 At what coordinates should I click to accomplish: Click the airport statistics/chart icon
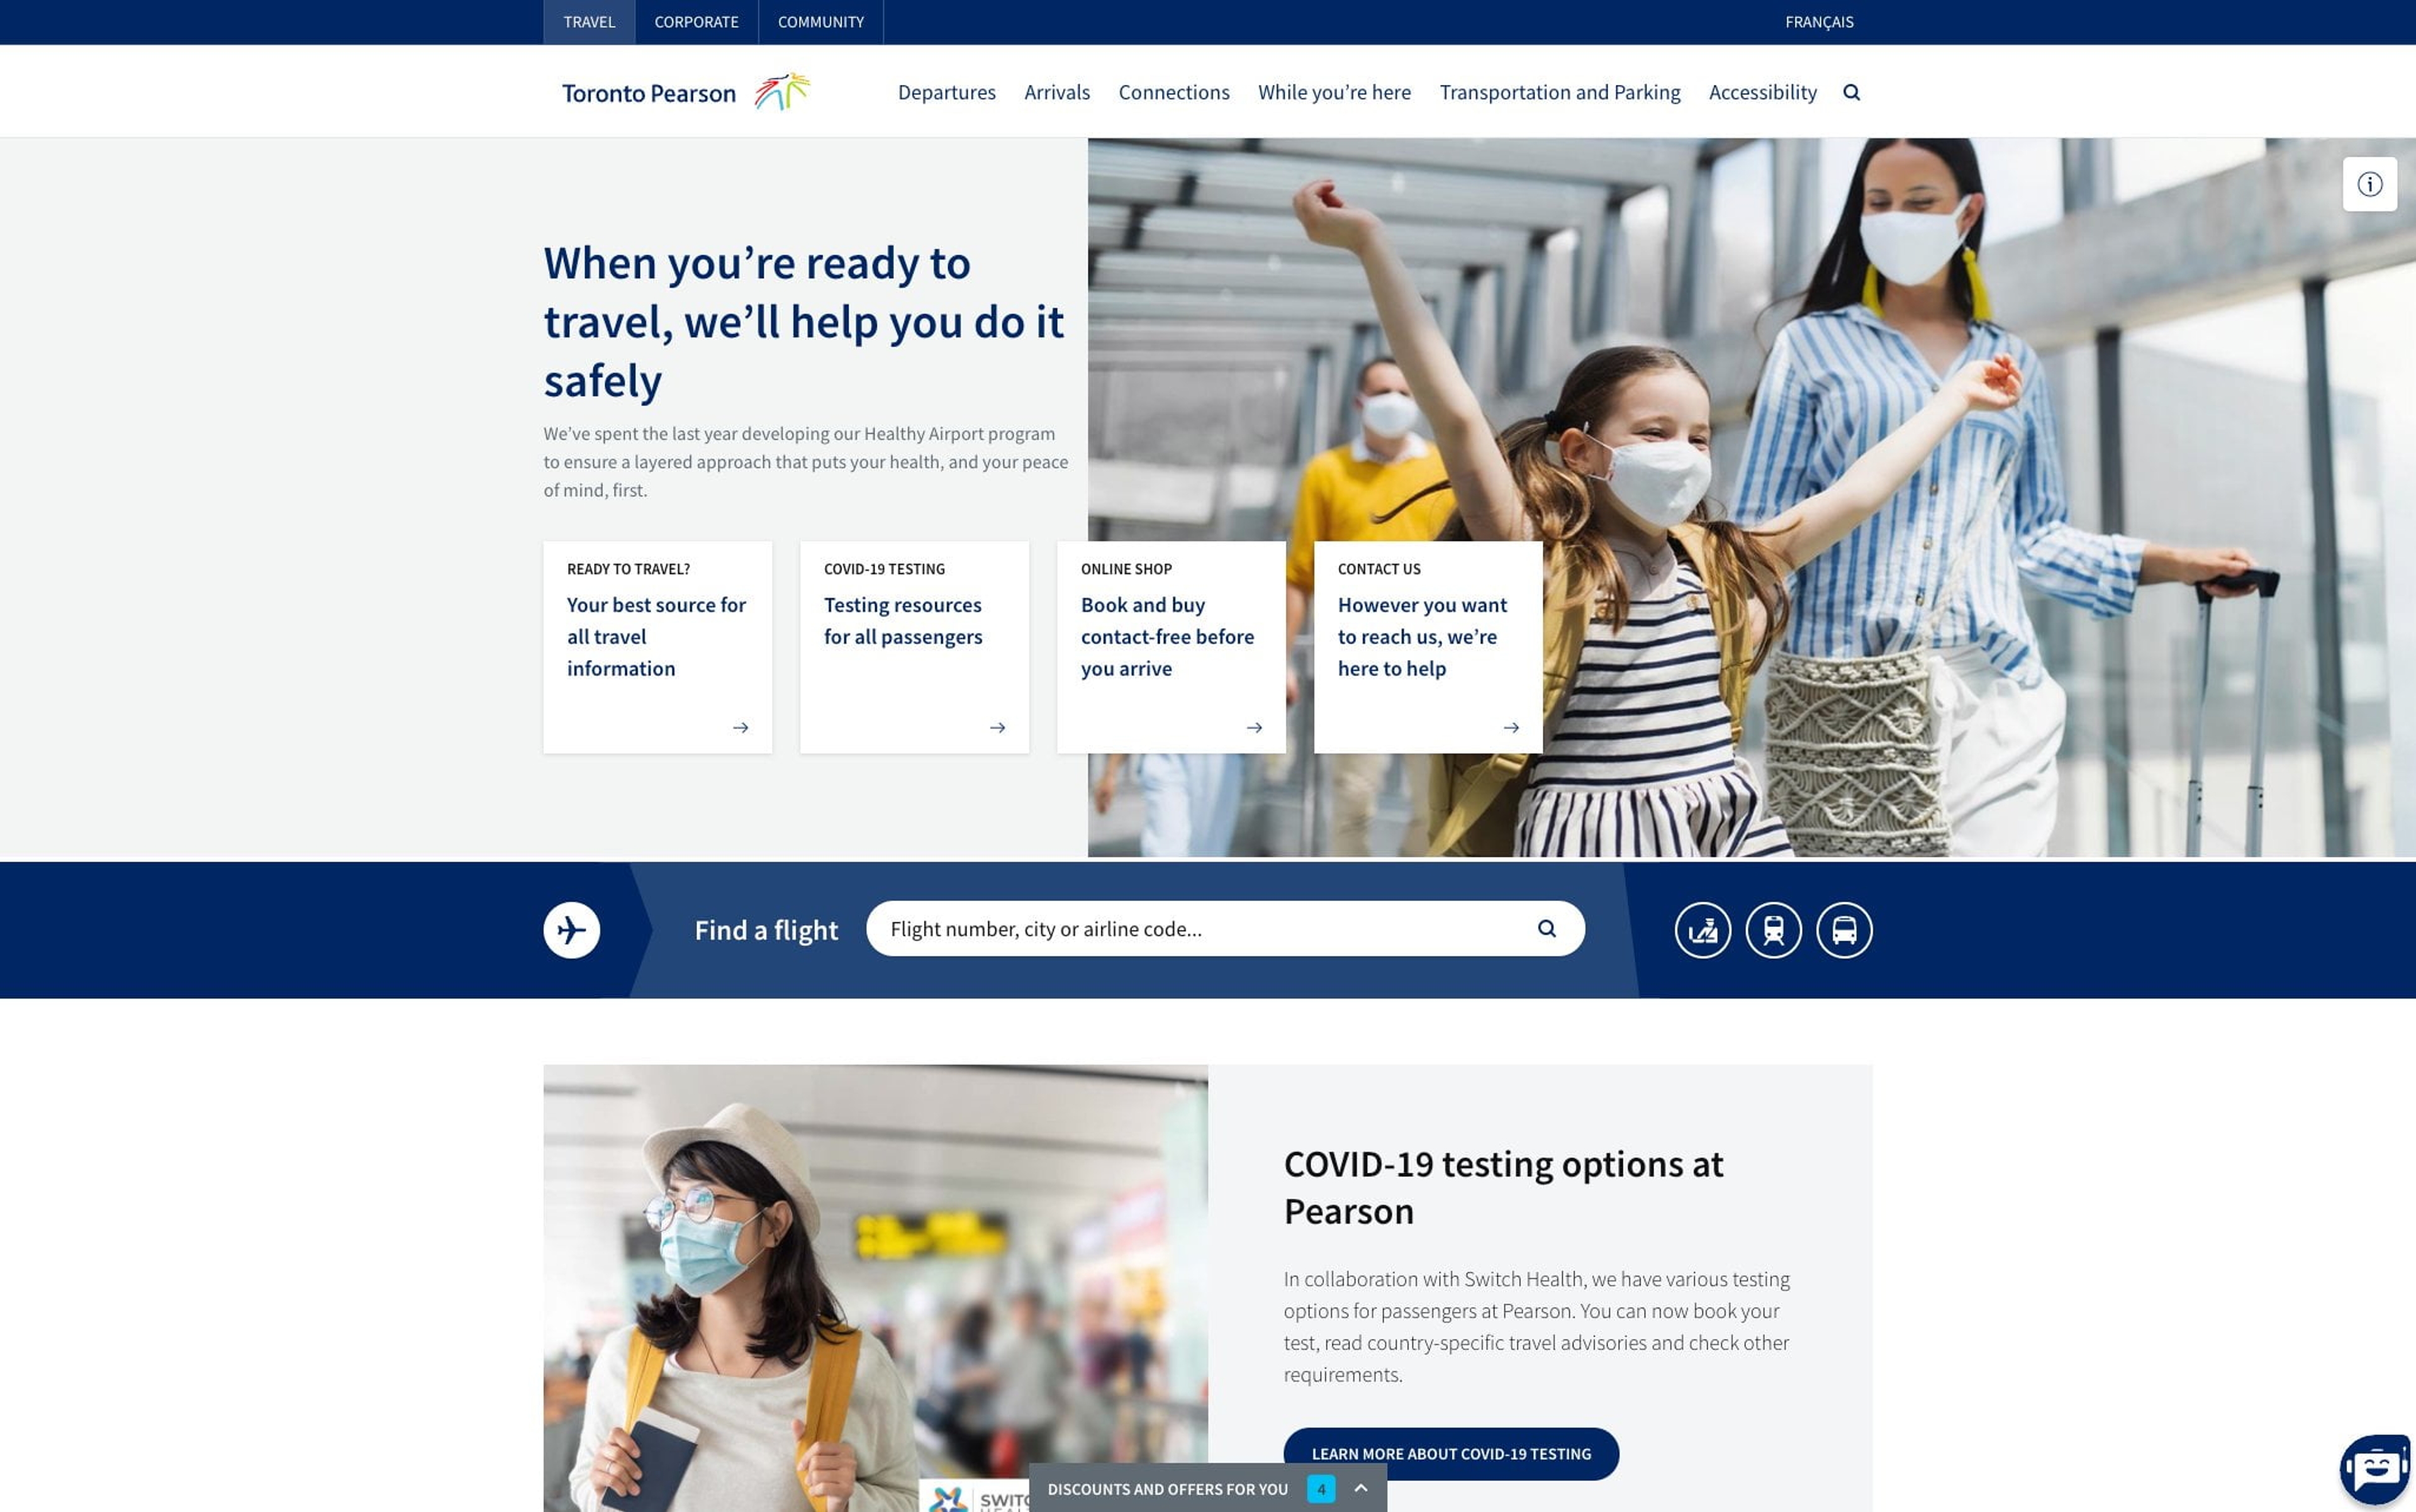(1704, 929)
